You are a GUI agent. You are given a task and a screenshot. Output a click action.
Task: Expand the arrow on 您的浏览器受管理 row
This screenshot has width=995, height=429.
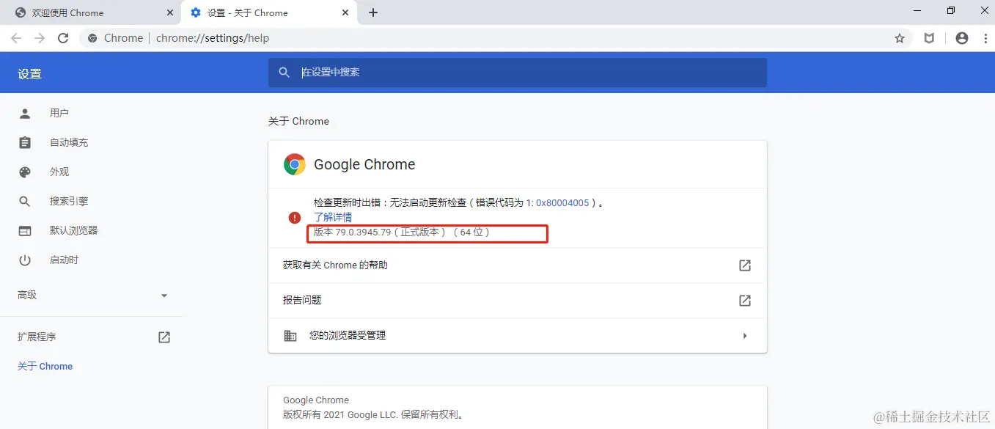point(745,336)
